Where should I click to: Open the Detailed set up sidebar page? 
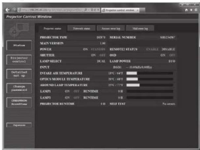(x=19, y=74)
